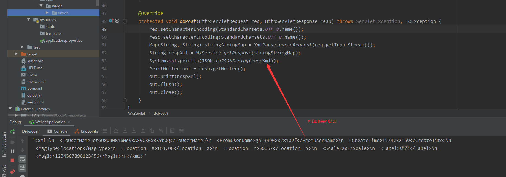Select the test folder row

53,47
